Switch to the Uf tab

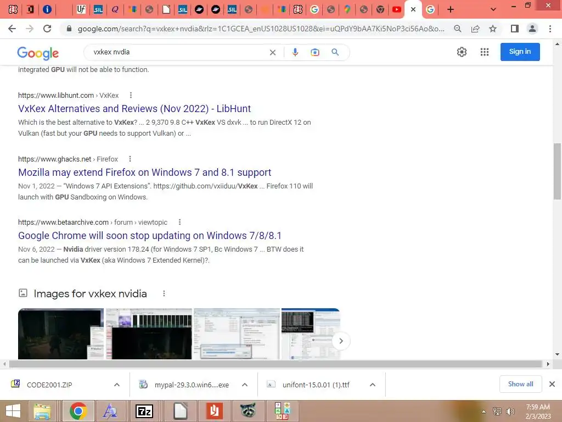pos(81,9)
